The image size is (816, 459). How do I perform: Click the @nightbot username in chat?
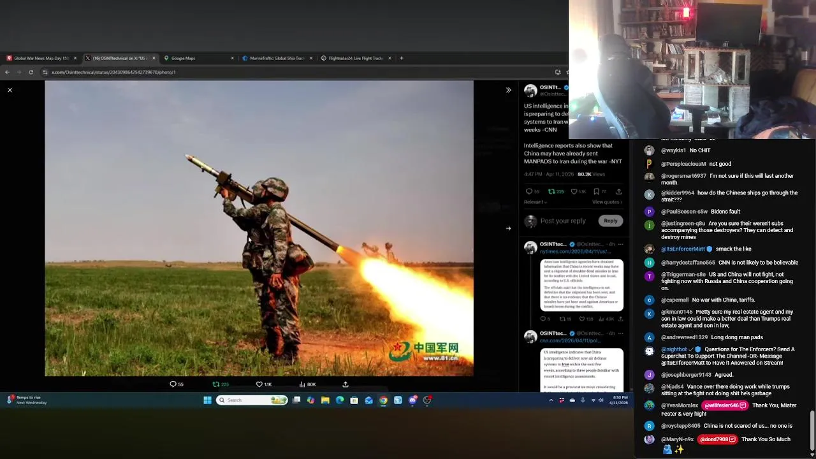(x=674, y=349)
